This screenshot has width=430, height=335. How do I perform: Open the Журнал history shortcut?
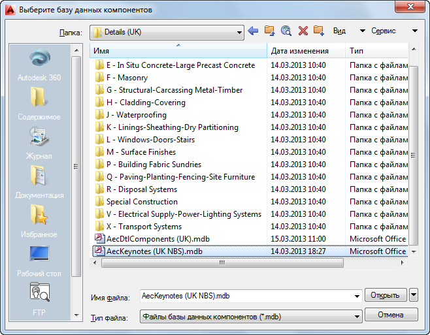[39, 144]
